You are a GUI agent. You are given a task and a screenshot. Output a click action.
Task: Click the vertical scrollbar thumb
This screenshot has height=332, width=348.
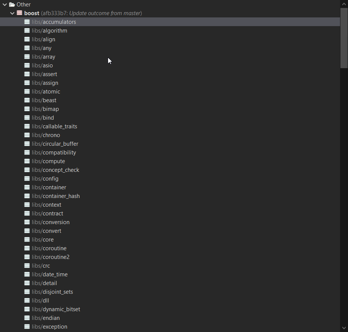[344, 38]
